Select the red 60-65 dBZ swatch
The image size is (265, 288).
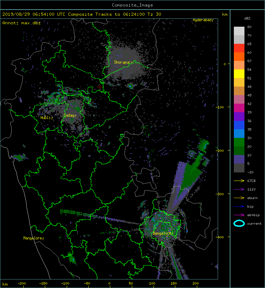(239, 48)
